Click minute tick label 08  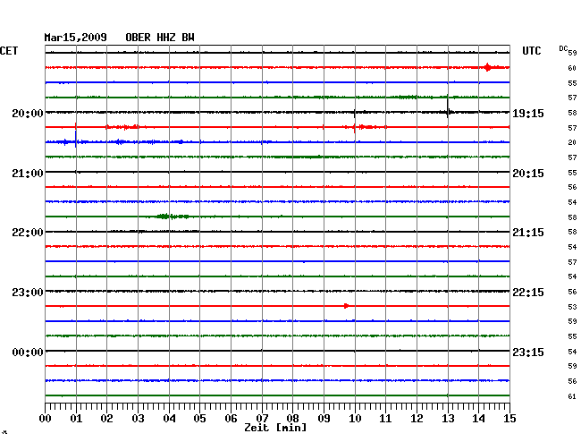click(292, 419)
